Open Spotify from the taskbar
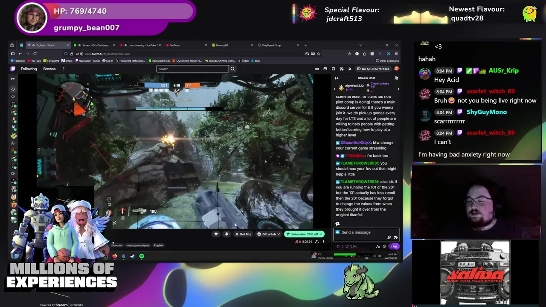 click(x=142, y=256)
